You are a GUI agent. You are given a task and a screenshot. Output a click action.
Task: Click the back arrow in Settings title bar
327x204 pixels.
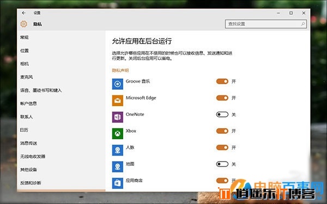(23, 13)
